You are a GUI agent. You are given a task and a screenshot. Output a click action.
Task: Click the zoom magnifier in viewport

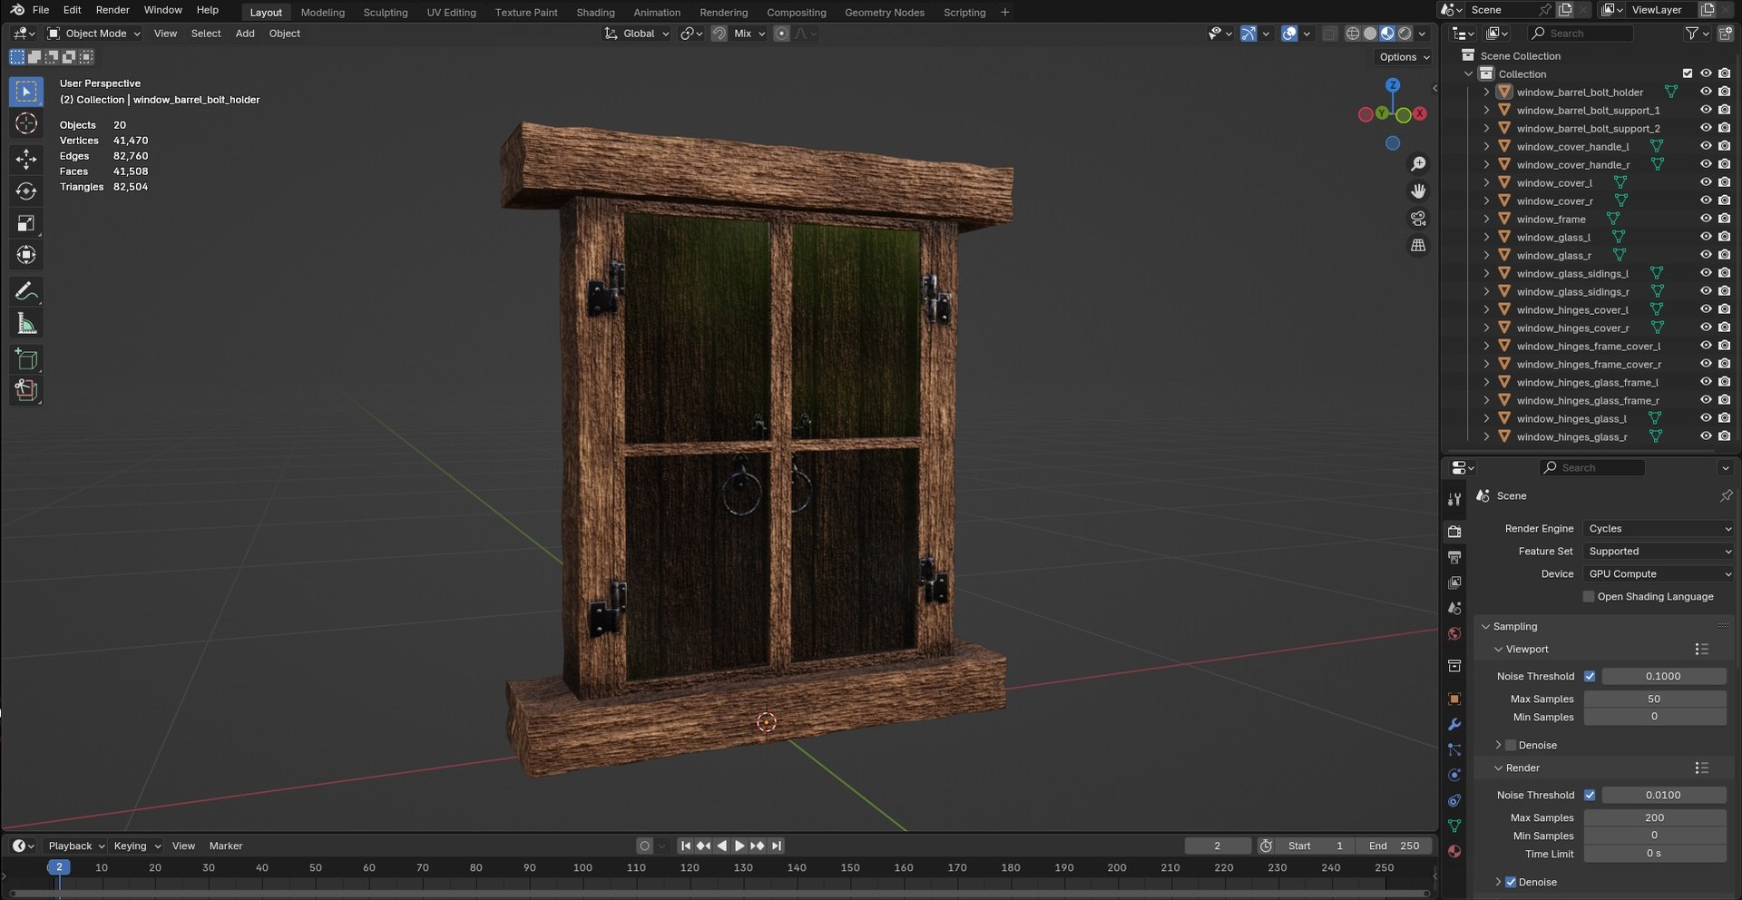(x=1418, y=164)
